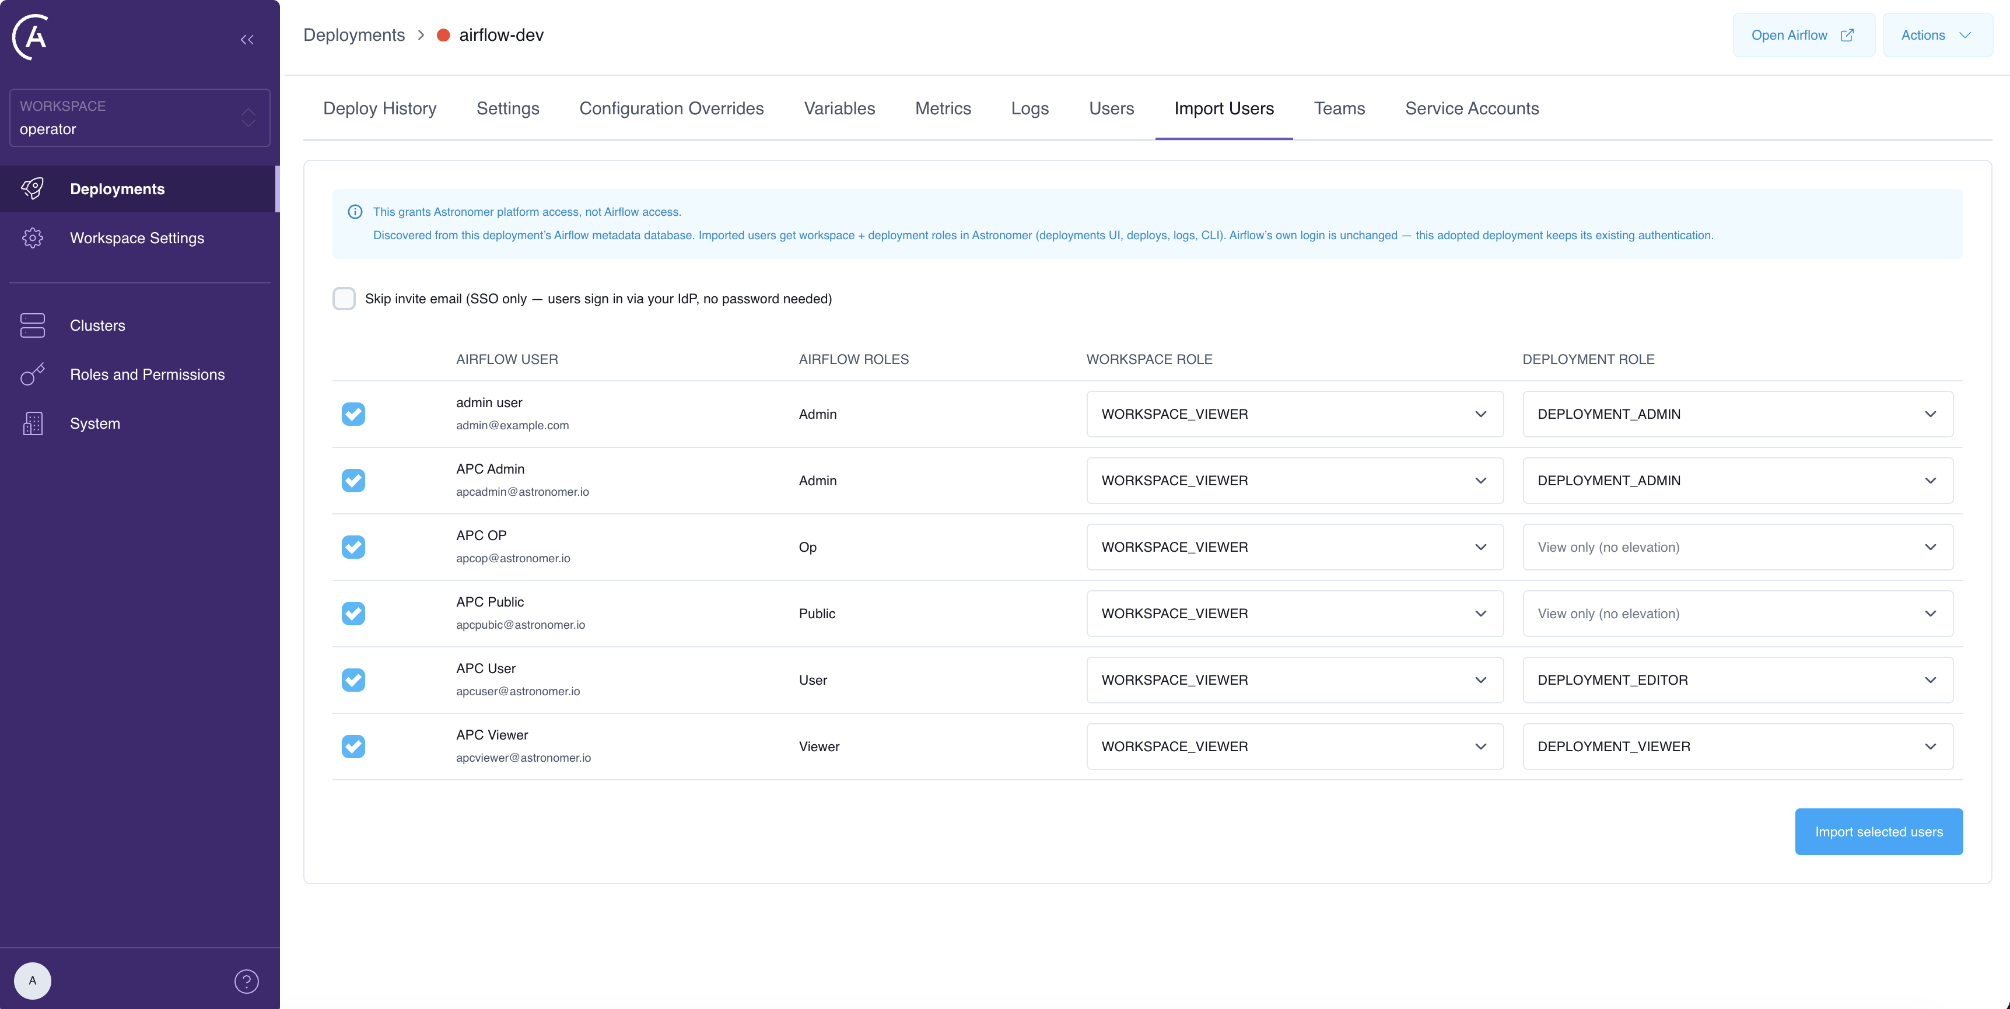The width and height of the screenshot is (2010, 1009).
Task: Click the Astronomer logo icon
Action: coord(31,37)
